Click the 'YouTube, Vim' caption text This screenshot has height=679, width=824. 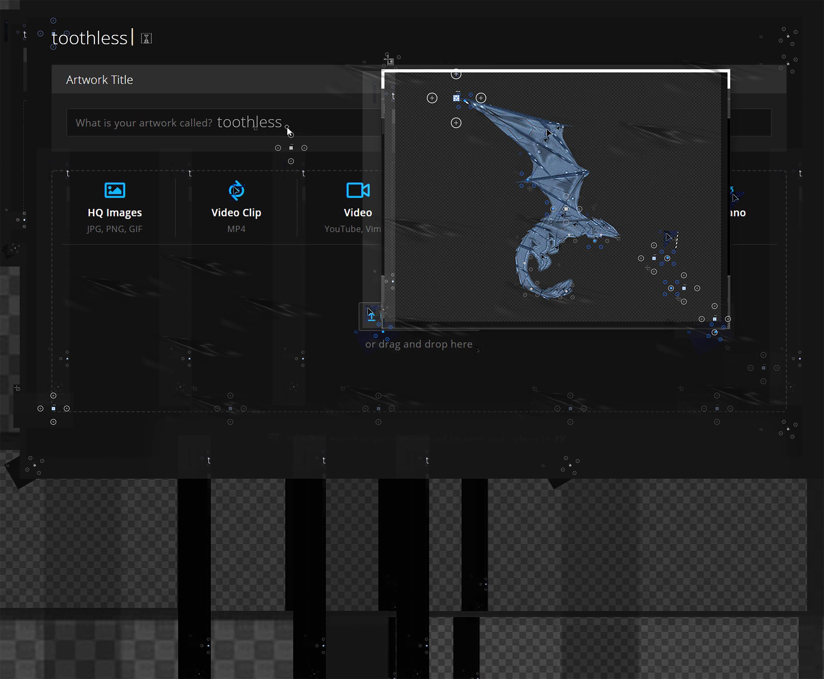tap(353, 229)
